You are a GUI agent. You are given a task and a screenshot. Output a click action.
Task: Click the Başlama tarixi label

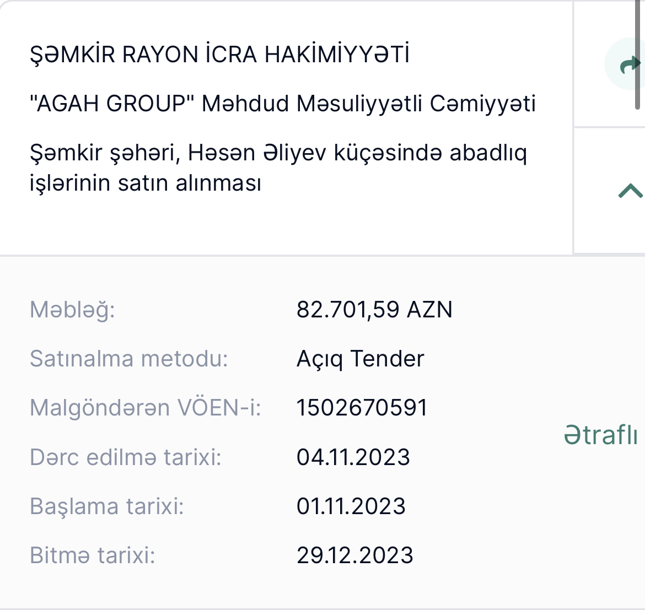tap(106, 506)
